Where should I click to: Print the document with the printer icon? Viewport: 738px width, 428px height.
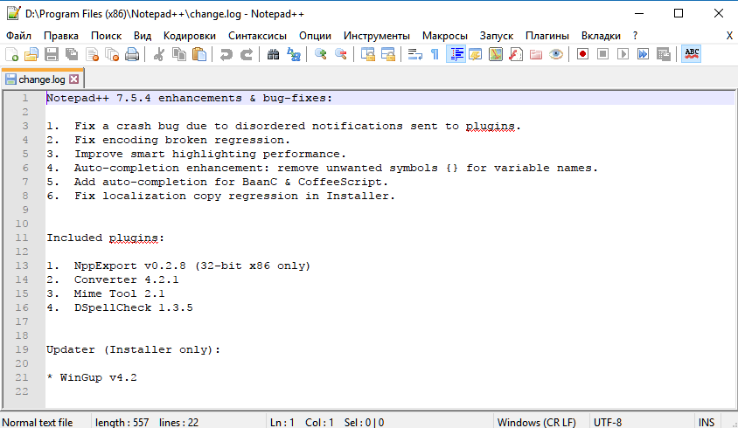point(132,54)
